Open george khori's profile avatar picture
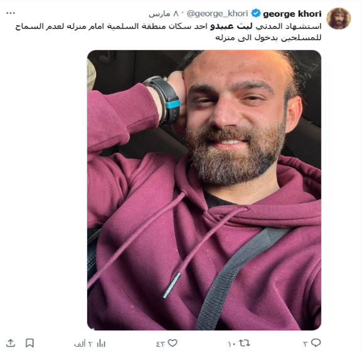Viewport: 362px width, 353px height. pos(338,18)
